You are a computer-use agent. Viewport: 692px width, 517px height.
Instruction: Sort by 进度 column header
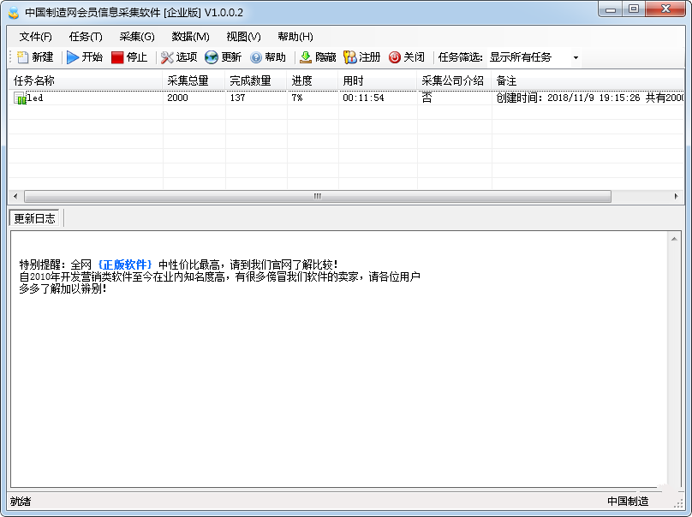point(313,80)
